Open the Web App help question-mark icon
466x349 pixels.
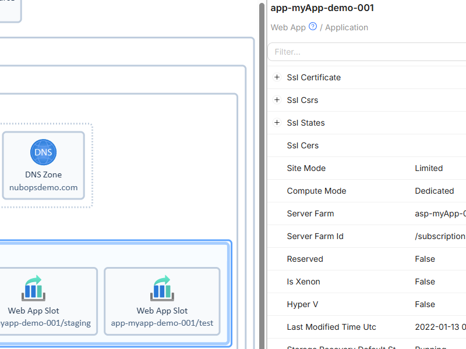[313, 26]
